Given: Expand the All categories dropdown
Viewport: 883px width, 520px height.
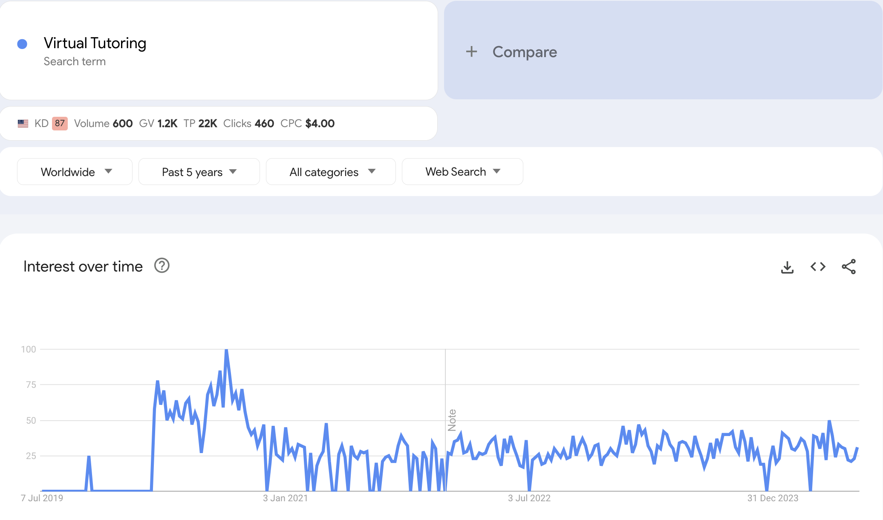Looking at the screenshot, I should 331,172.
